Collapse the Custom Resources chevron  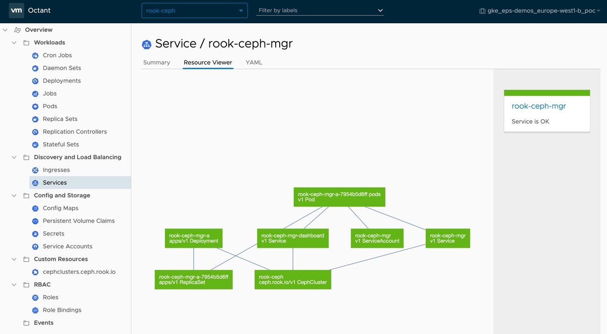coord(14,259)
